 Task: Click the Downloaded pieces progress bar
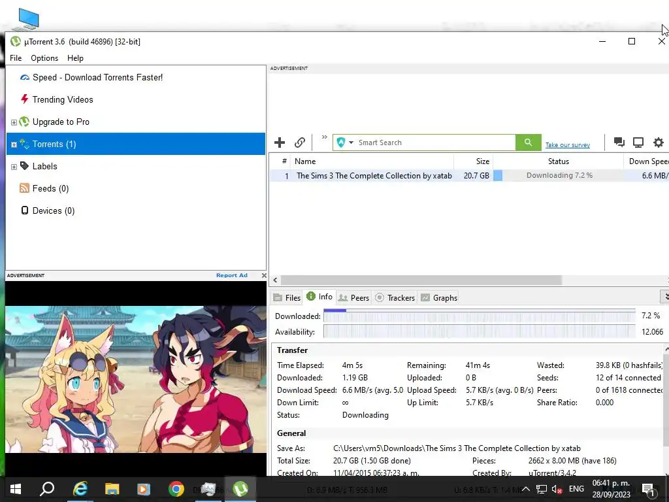click(x=479, y=316)
